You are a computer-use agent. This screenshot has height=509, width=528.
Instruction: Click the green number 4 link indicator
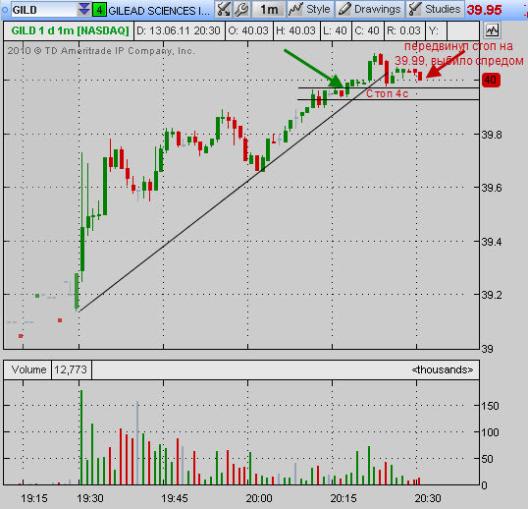pos(99,10)
